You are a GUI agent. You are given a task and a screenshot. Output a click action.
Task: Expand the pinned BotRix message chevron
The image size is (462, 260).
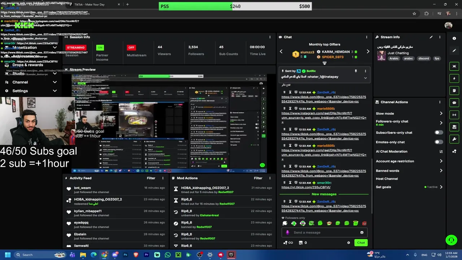pos(365,78)
